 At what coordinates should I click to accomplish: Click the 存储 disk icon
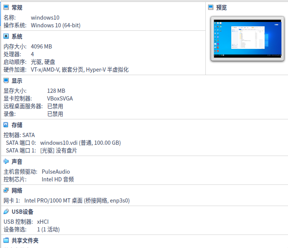pos(6,125)
